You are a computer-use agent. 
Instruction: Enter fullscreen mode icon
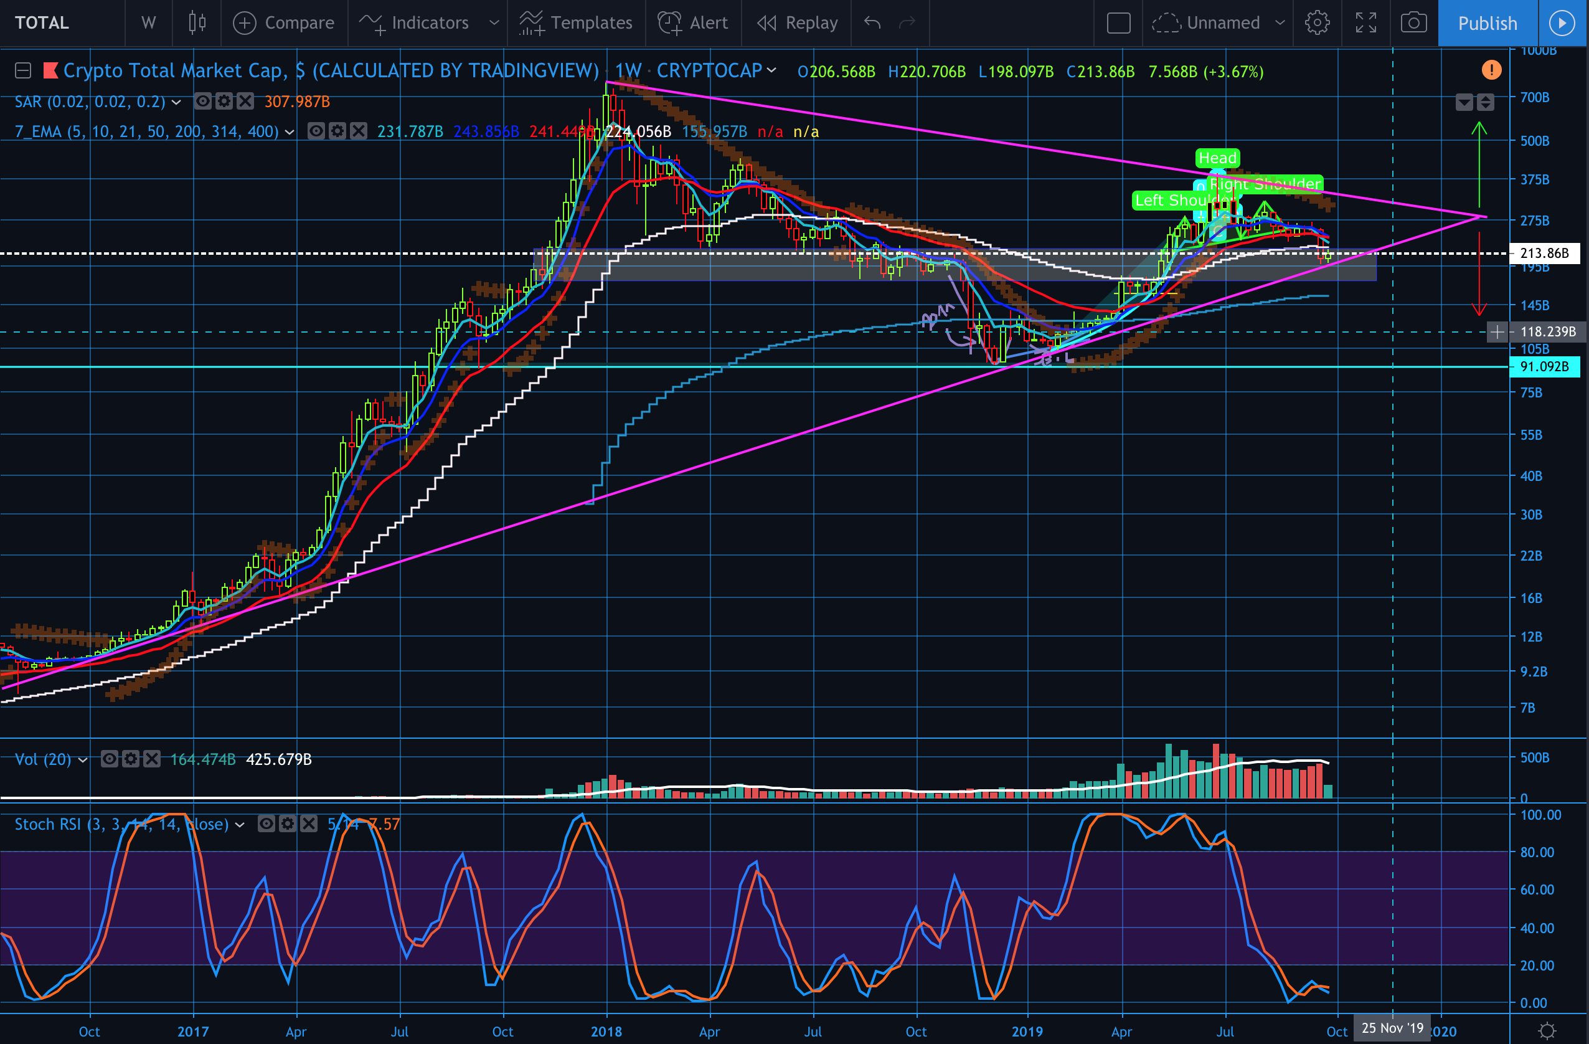coord(1365,22)
